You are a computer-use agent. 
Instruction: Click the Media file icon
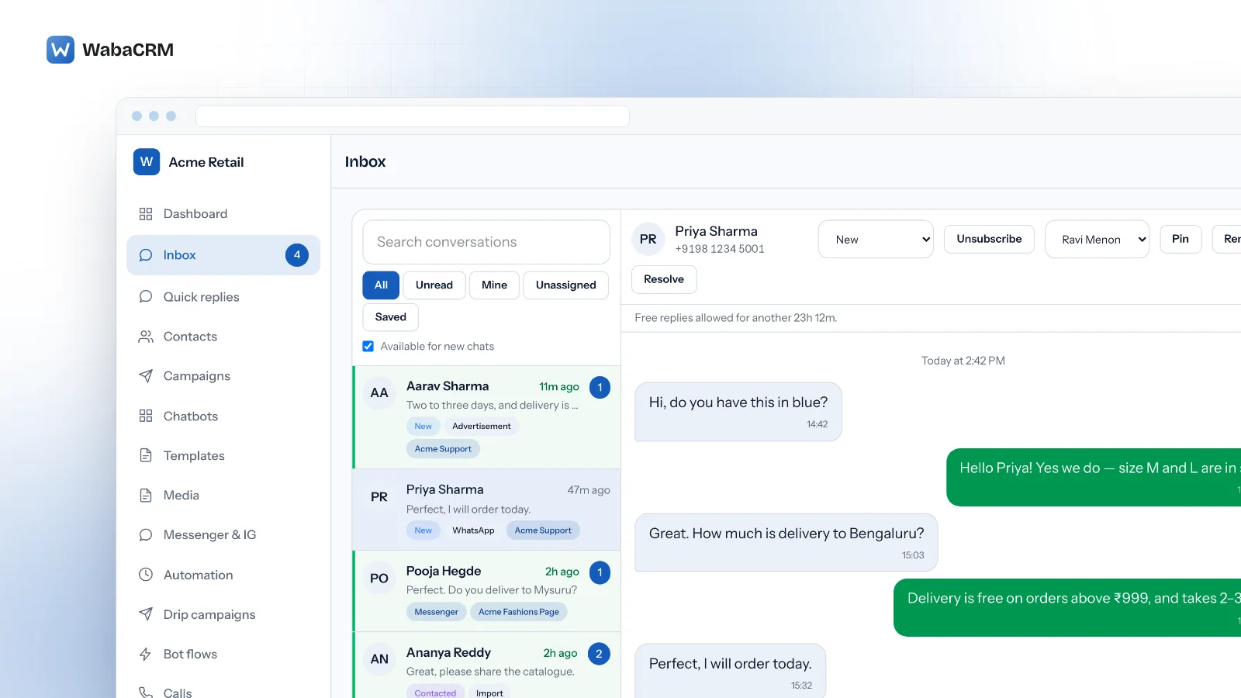[146, 496]
